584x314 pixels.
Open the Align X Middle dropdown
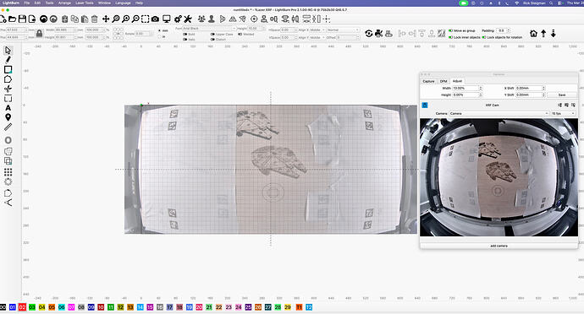tap(317, 30)
